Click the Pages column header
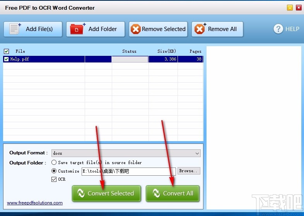Screen dimensions: 304x216 tap(195, 51)
